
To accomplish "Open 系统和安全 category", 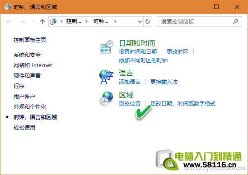I will pos(27,55).
